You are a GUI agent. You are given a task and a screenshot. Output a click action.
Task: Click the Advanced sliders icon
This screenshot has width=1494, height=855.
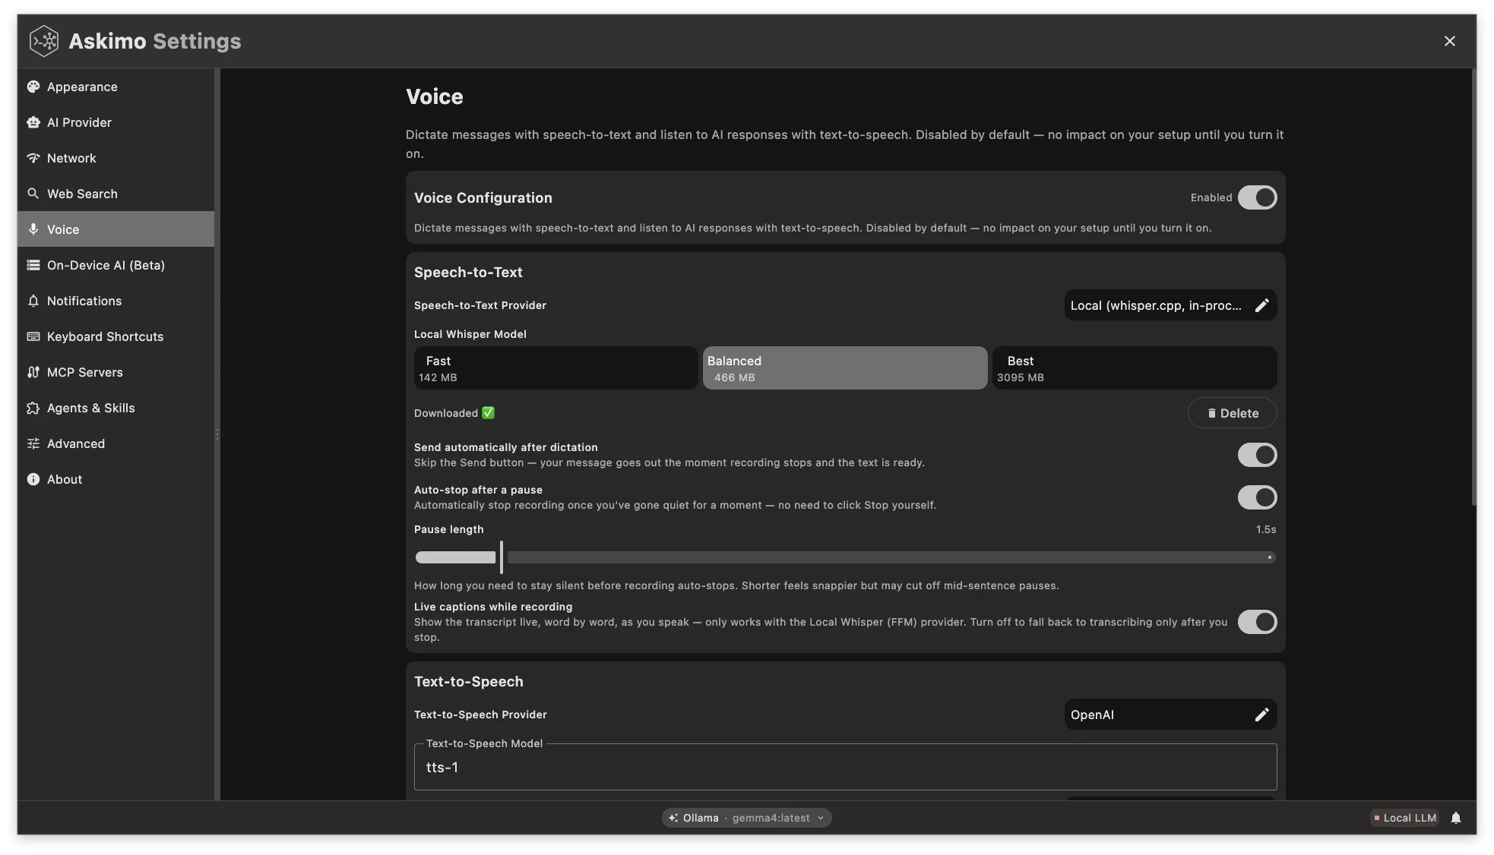33,443
